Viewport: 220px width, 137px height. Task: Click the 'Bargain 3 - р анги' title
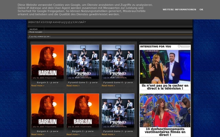point(83,131)
